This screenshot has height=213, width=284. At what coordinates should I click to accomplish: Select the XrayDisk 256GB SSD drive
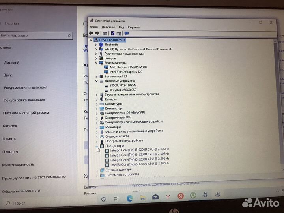tap(123, 90)
